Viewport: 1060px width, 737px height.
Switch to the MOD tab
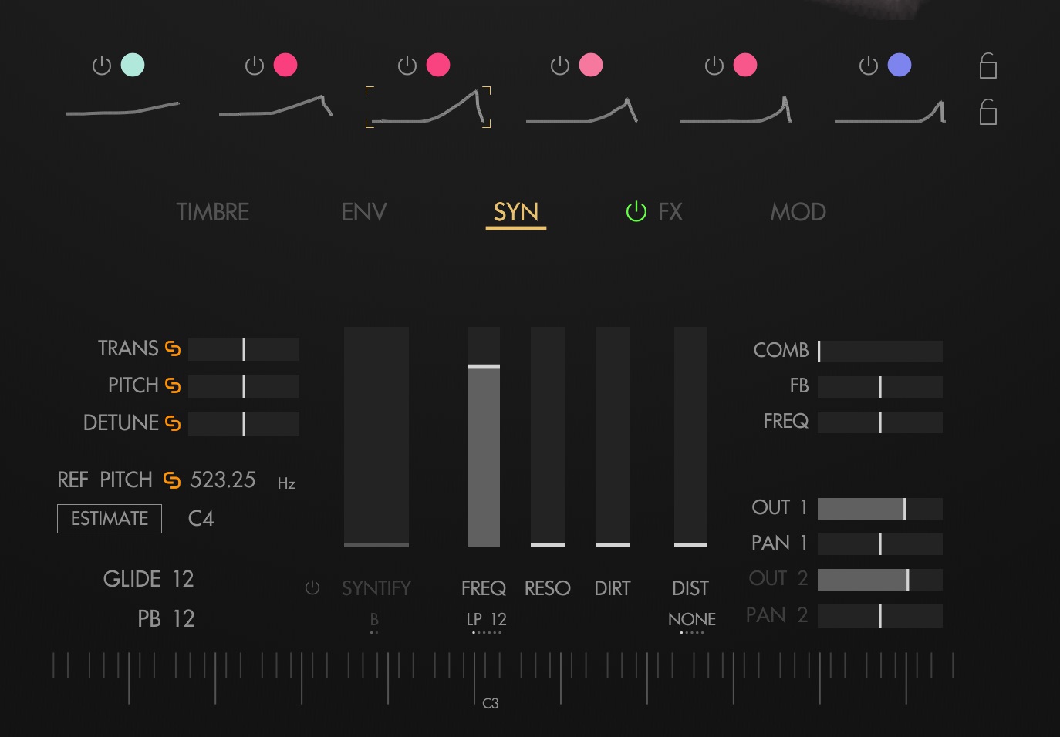pos(798,212)
